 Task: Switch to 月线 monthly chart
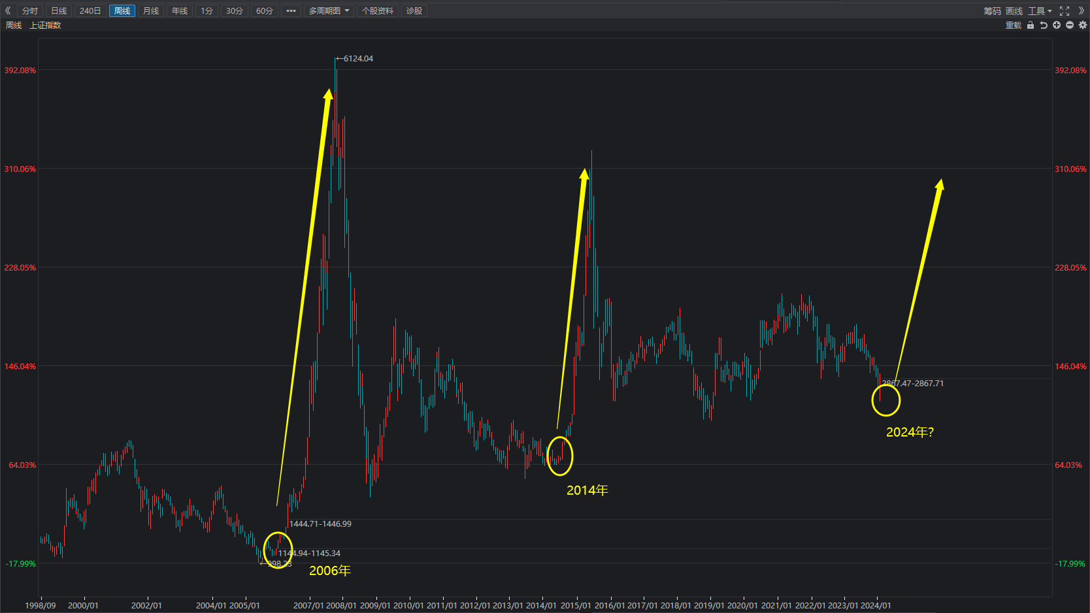tap(151, 11)
